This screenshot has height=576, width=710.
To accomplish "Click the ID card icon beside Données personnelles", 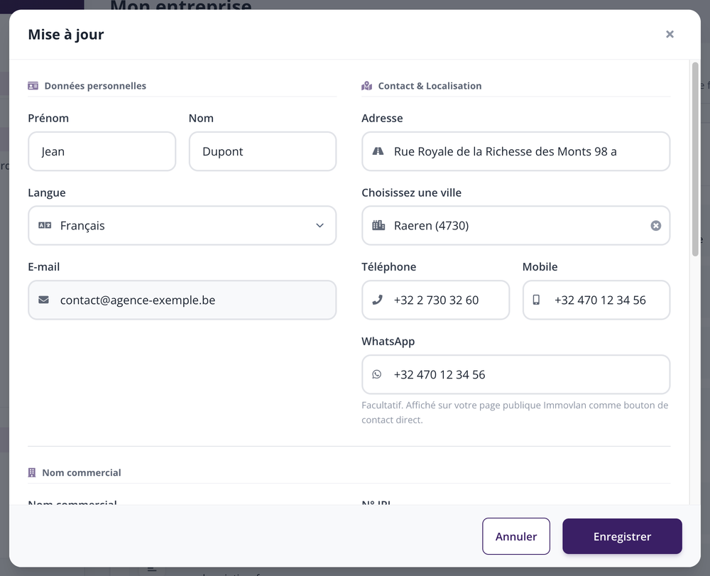I will tap(33, 86).
